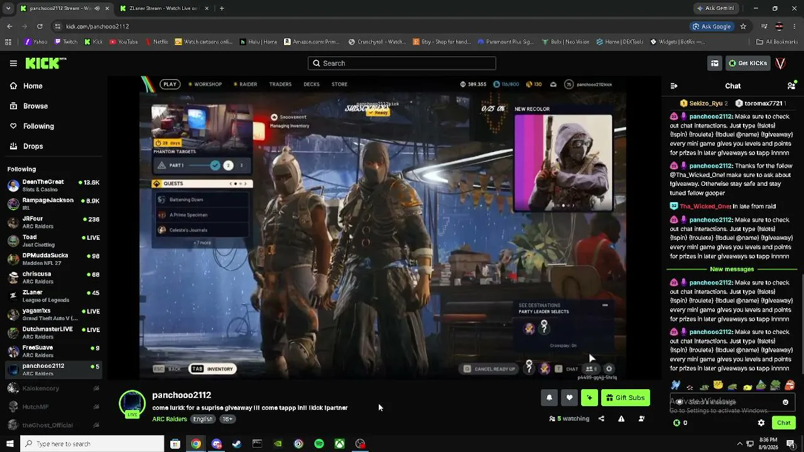Open chat settings gear icon
This screenshot has height=452, width=804.
[x=761, y=423]
